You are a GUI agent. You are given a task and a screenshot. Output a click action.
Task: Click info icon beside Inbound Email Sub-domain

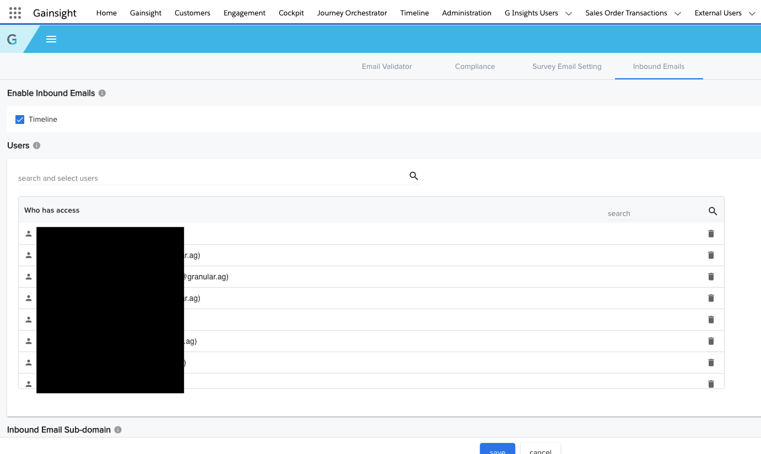(x=118, y=430)
